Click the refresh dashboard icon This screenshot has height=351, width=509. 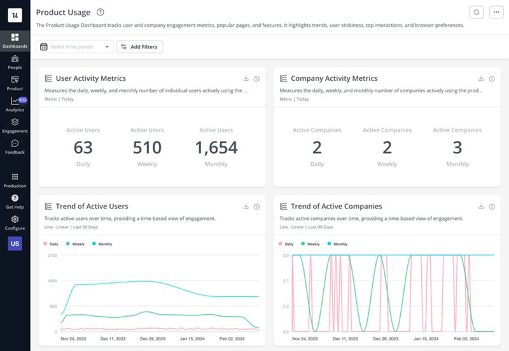pos(476,12)
